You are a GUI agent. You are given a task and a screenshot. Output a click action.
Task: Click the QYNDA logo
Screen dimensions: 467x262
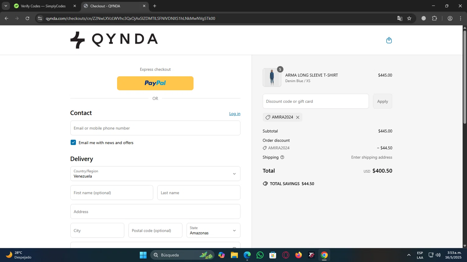tap(114, 40)
